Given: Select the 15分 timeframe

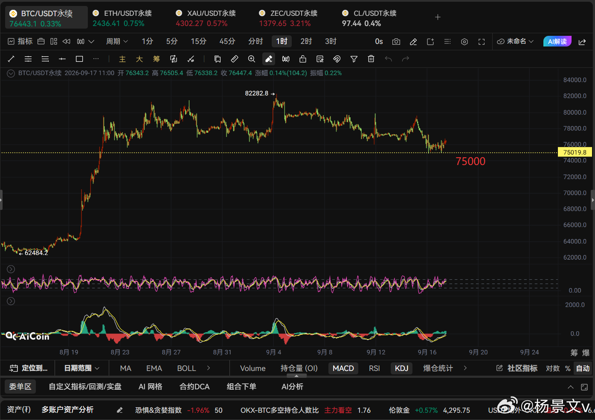Looking at the screenshot, I should (198, 41).
